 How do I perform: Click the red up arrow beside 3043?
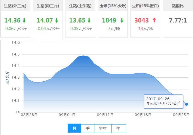coord(155,20)
